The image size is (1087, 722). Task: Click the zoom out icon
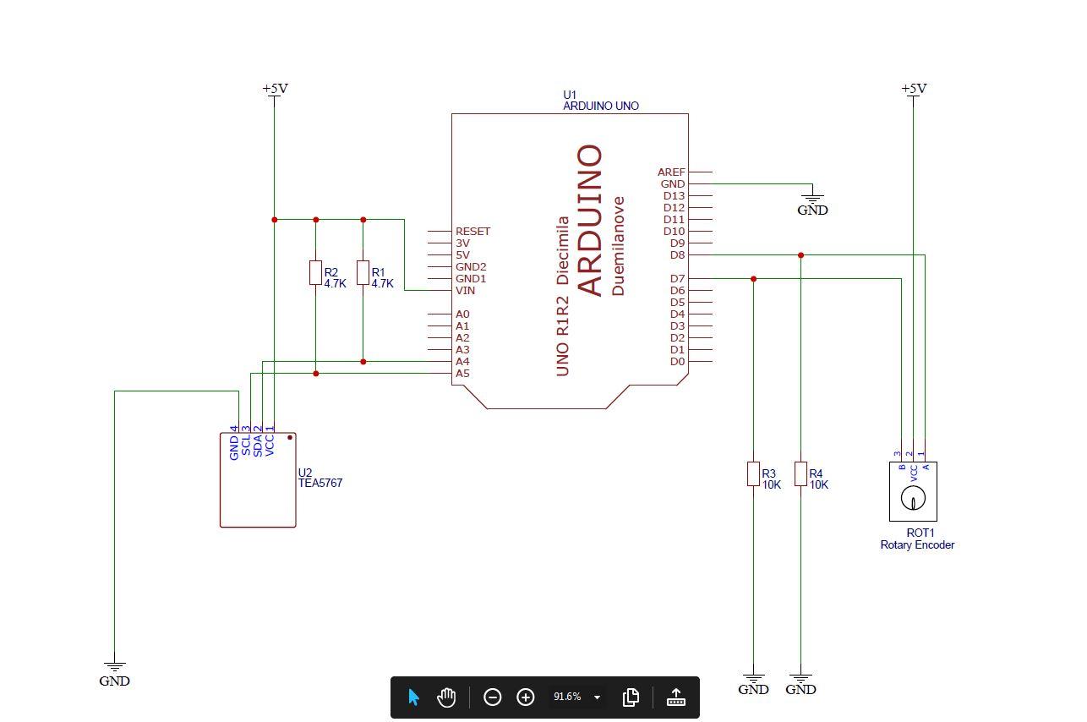coord(493,697)
